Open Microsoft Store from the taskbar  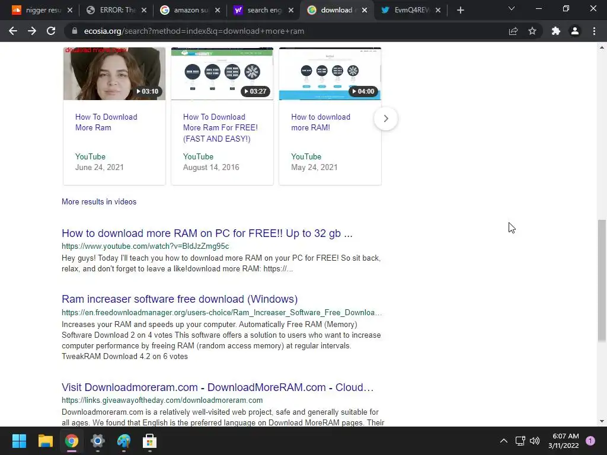click(x=149, y=441)
